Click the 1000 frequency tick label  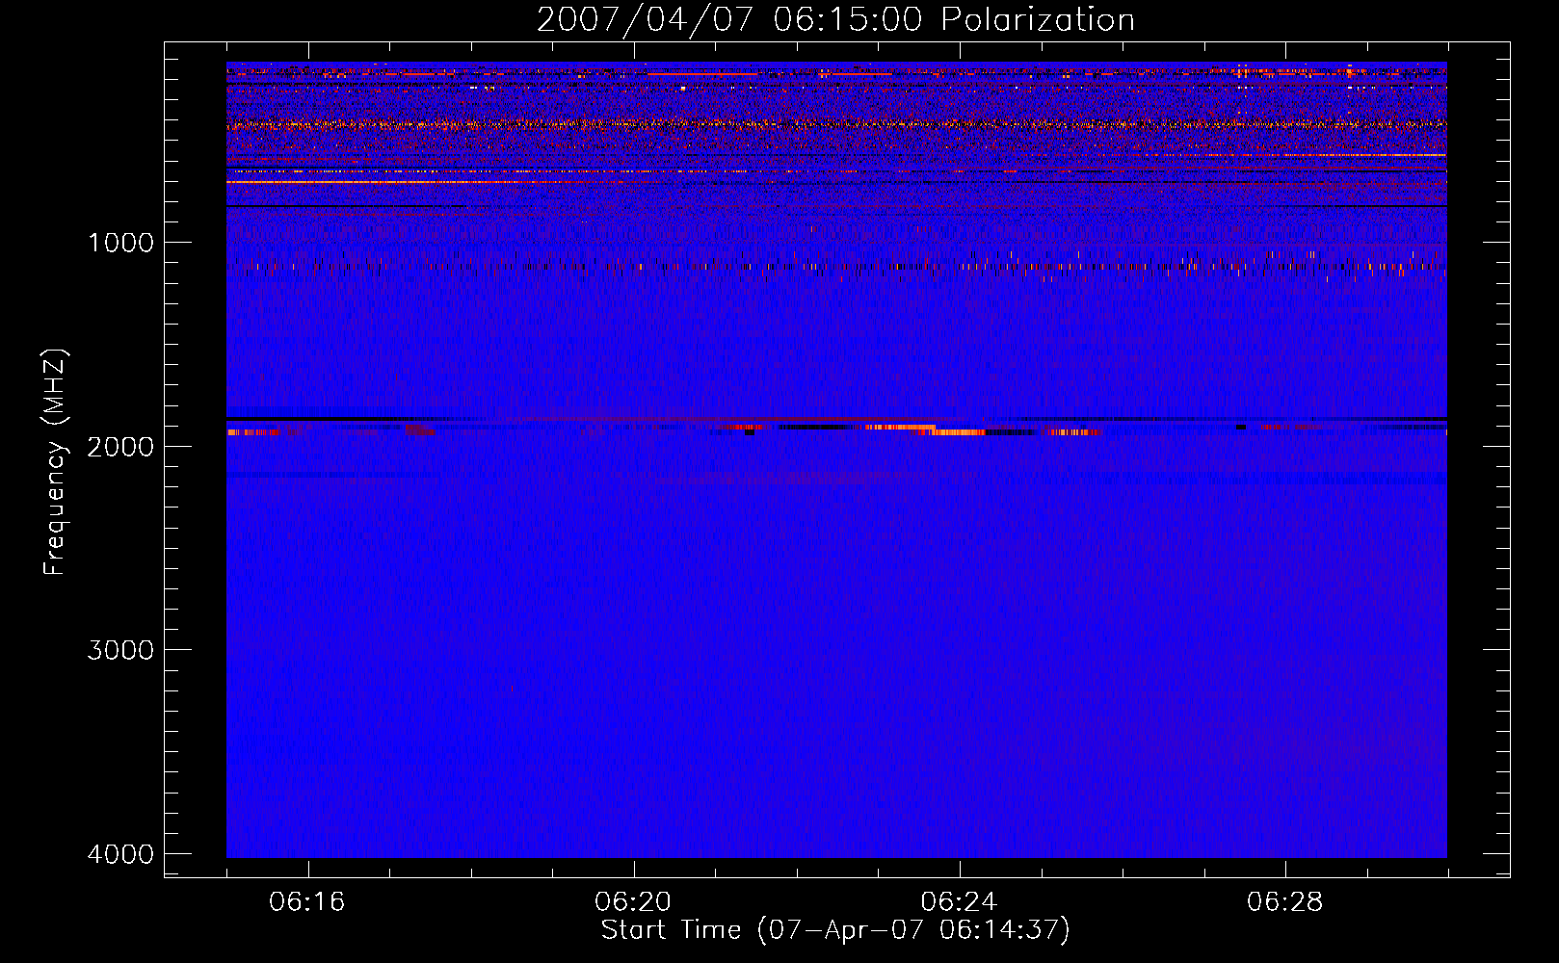pos(120,243)
